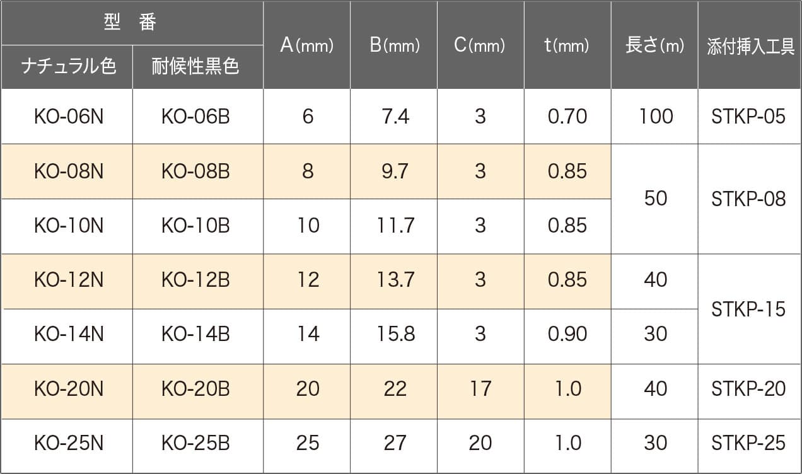This screenshot has width=802, height=474.
Task: Click the KO-06N model number cell
Action: tap(69, 117)
